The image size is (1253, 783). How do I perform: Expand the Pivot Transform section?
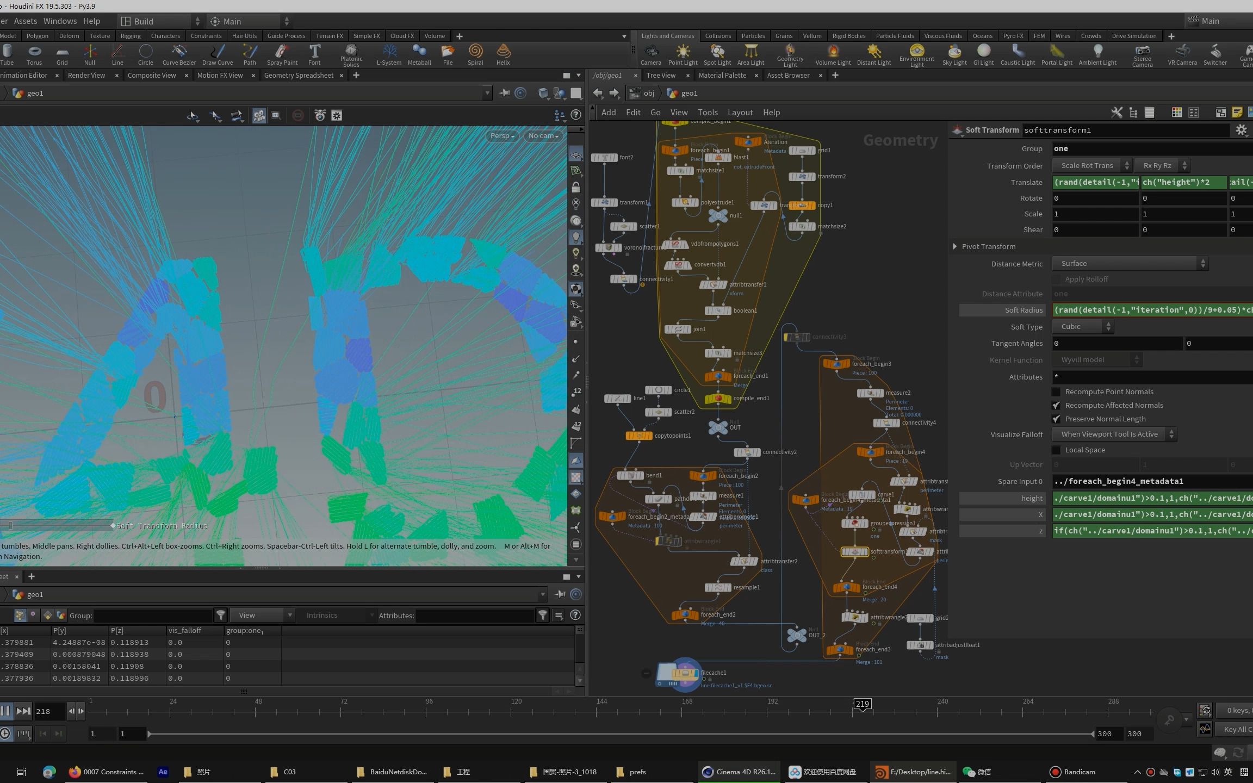955,246
